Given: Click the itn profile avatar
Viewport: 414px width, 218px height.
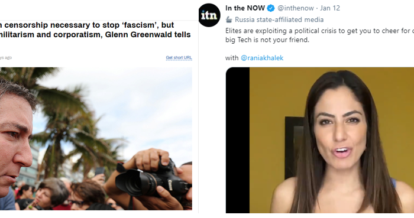Looking at the screenshot, I should point(209,15).
